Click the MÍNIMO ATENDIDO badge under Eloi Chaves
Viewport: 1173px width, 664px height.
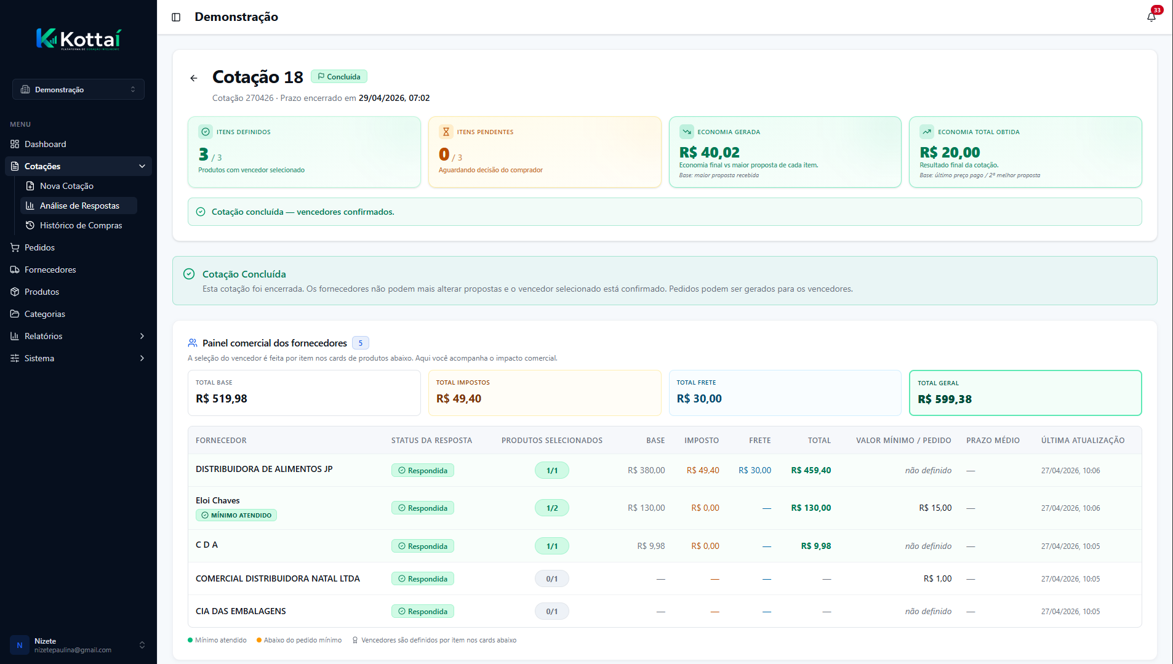point(236,515)
